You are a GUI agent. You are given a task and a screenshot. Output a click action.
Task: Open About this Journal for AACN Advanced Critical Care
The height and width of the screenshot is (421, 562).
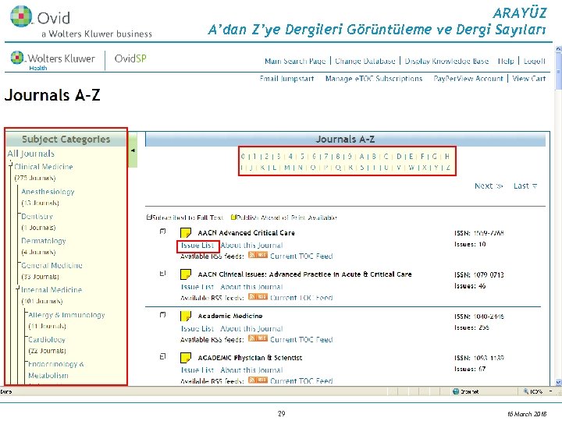(251, 246)
